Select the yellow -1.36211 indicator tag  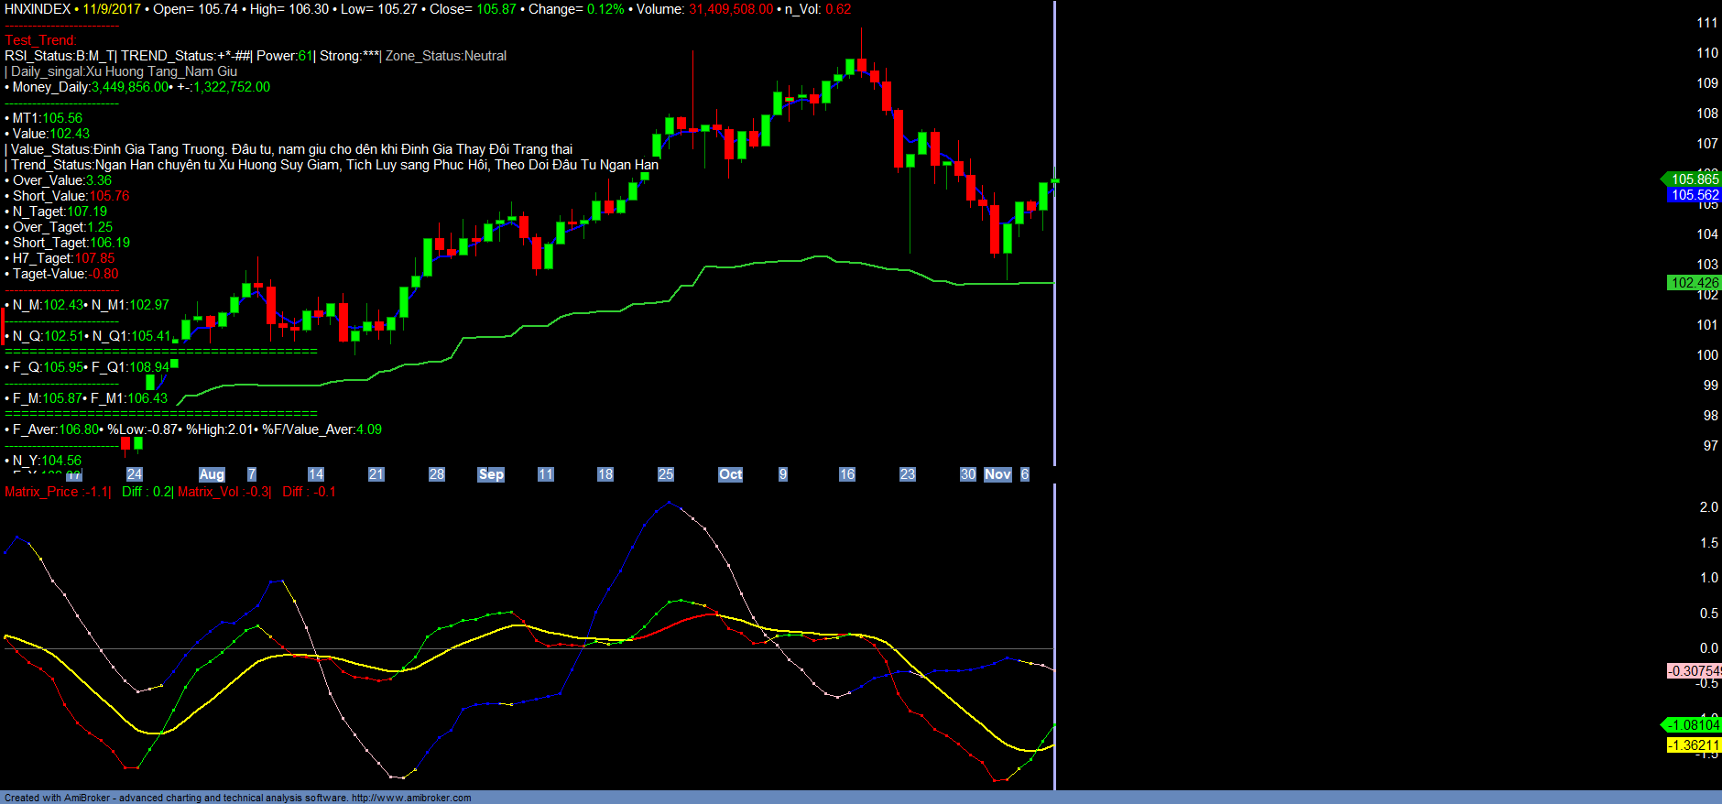[1694, 745]
